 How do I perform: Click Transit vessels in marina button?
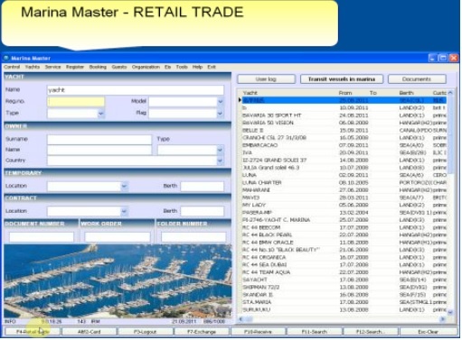coord(342,79)
